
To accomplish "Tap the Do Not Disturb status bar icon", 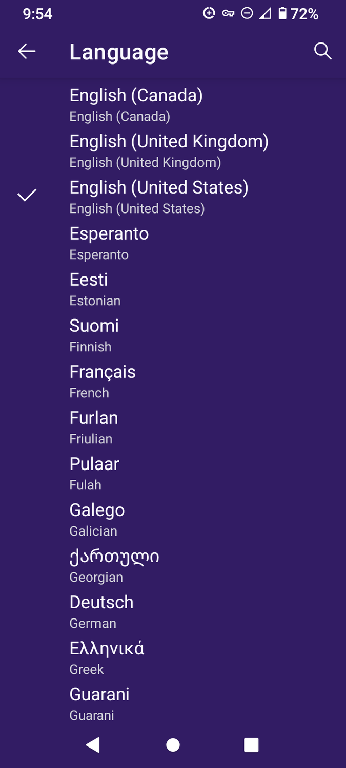I will pos(247,13).
